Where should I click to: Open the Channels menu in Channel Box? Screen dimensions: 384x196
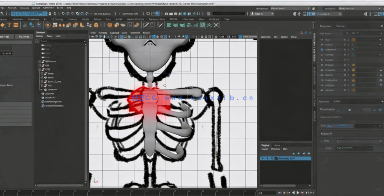pos(265,37)
